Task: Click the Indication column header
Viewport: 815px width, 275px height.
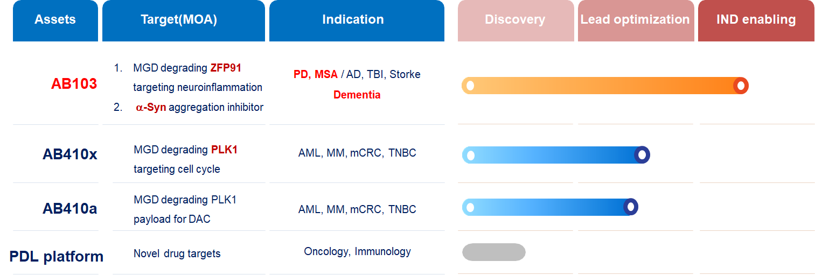Action: pos(353,20)
